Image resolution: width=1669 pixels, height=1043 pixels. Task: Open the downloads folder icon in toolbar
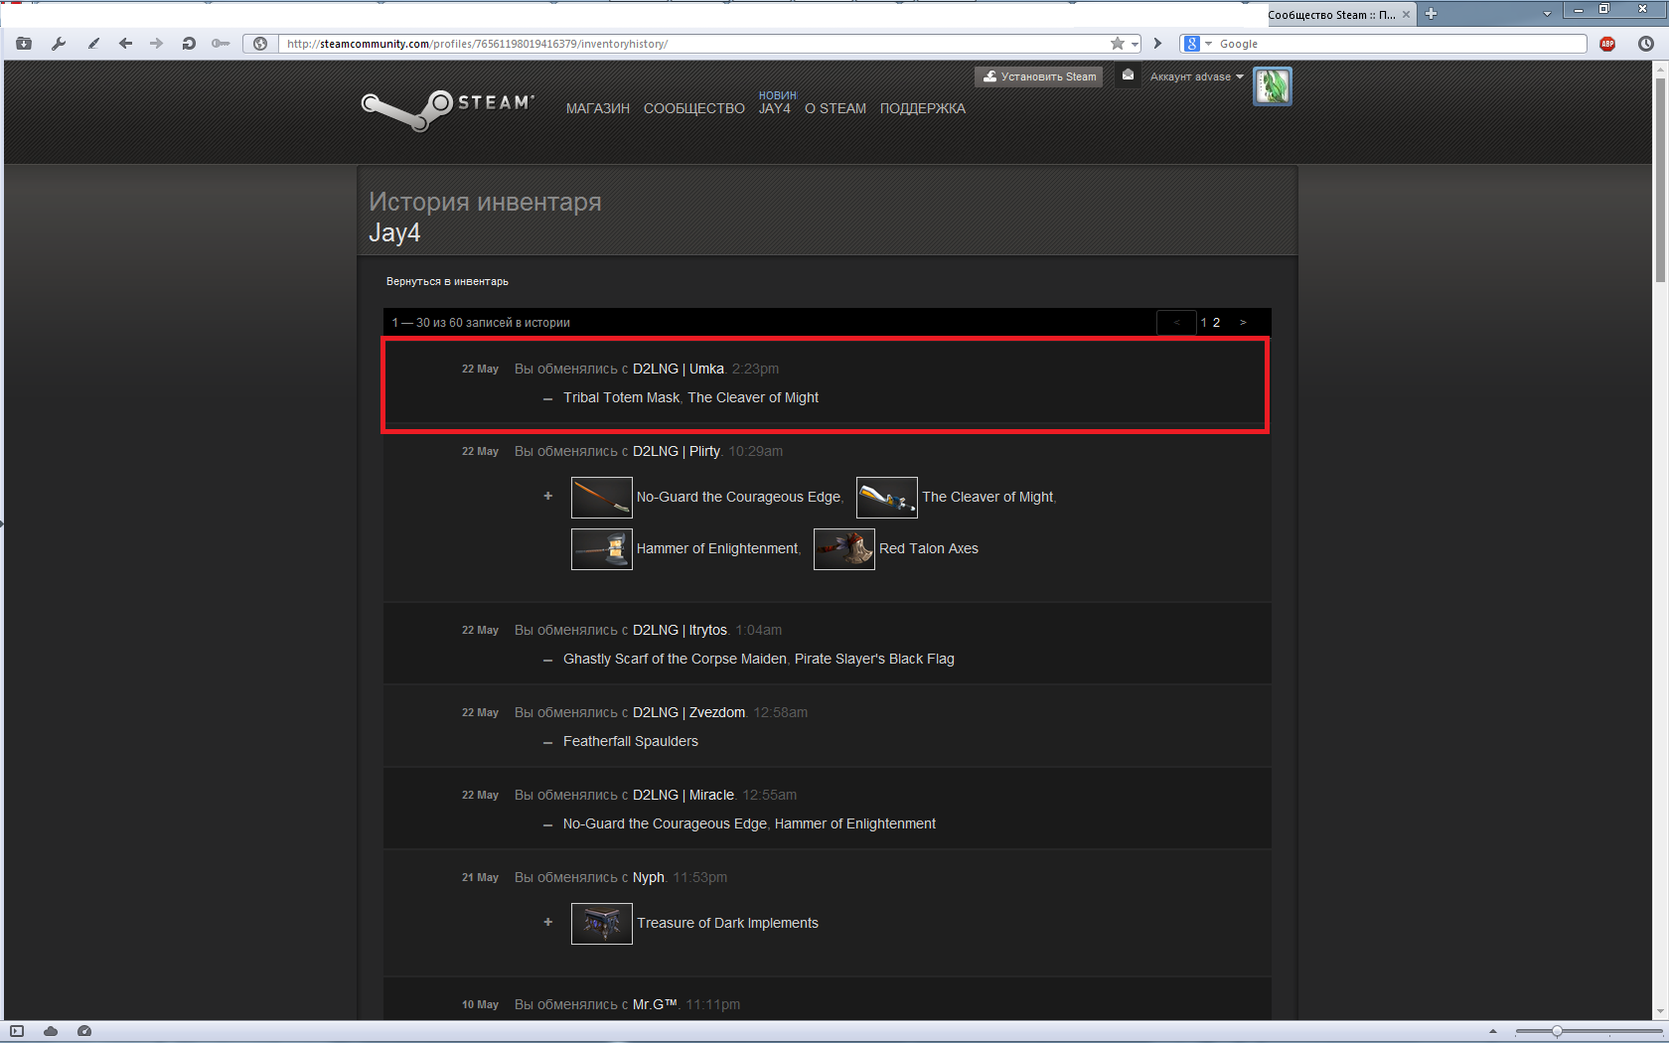24,44
